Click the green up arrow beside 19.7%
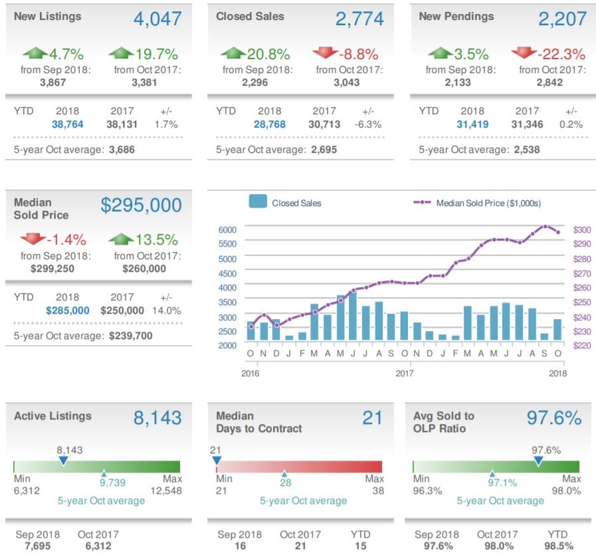The width and height of the screenshot is (596, 557). (x=120, y=54)
